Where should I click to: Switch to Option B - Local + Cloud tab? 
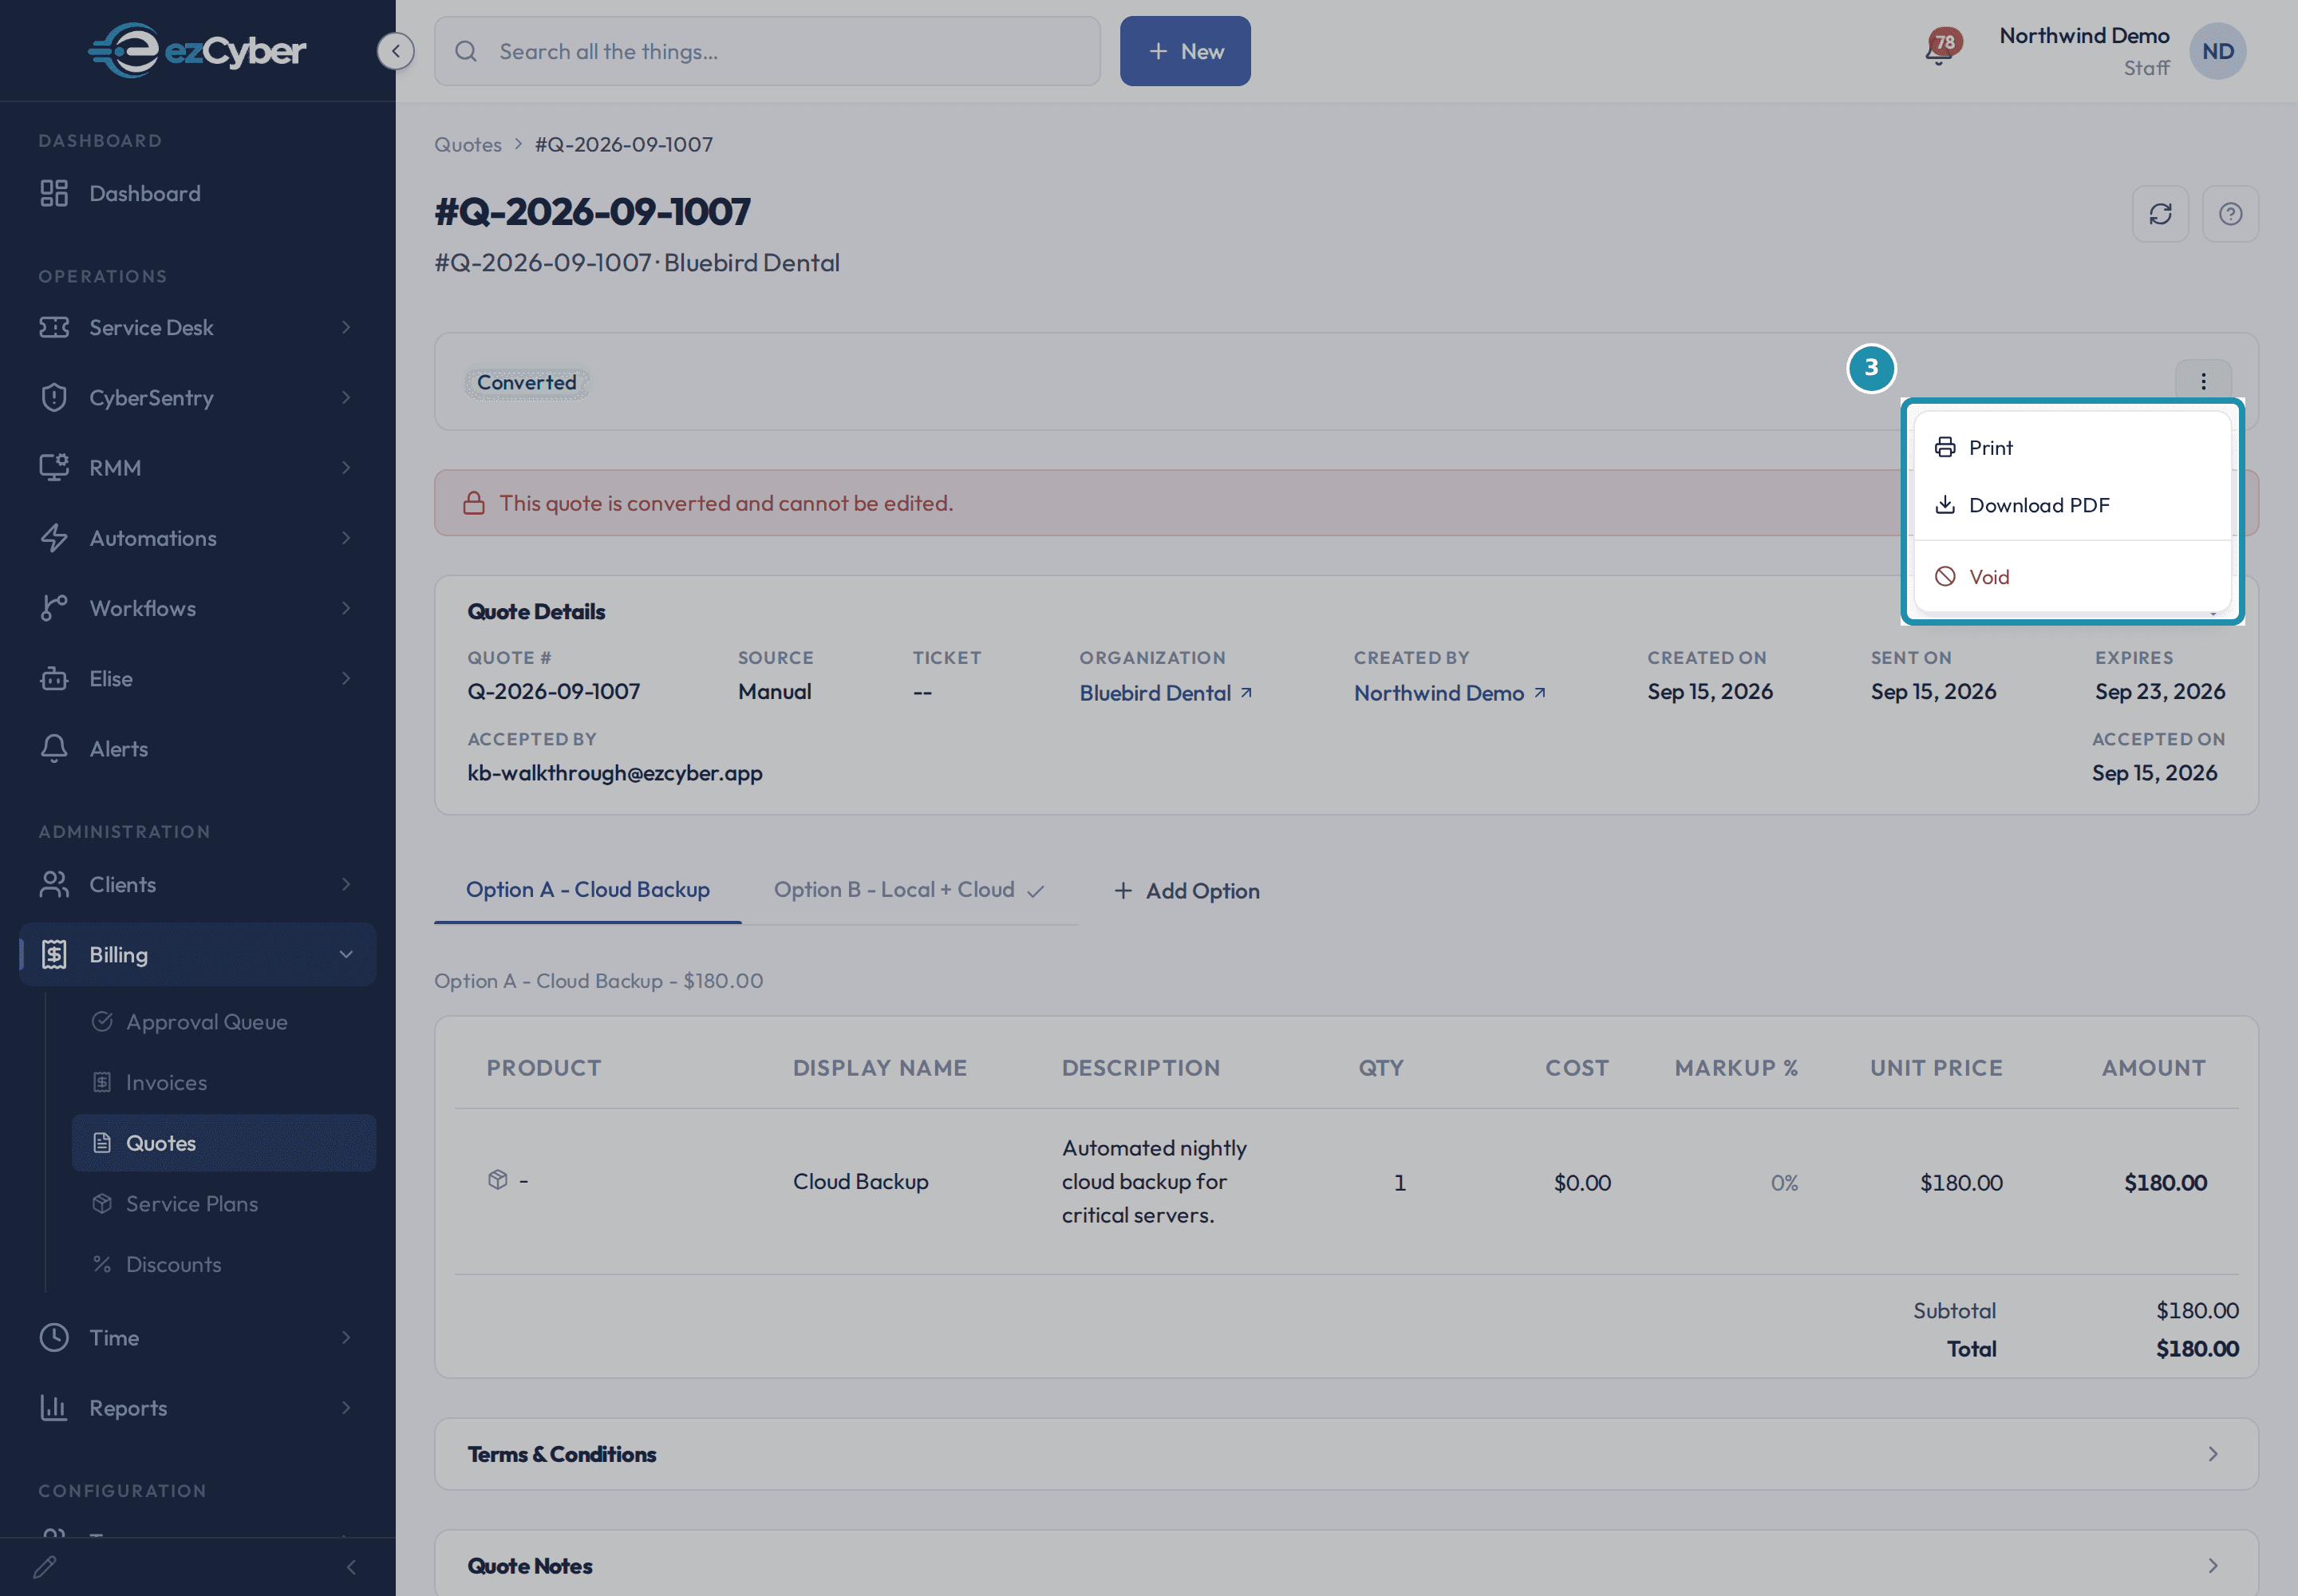(909, 890)
